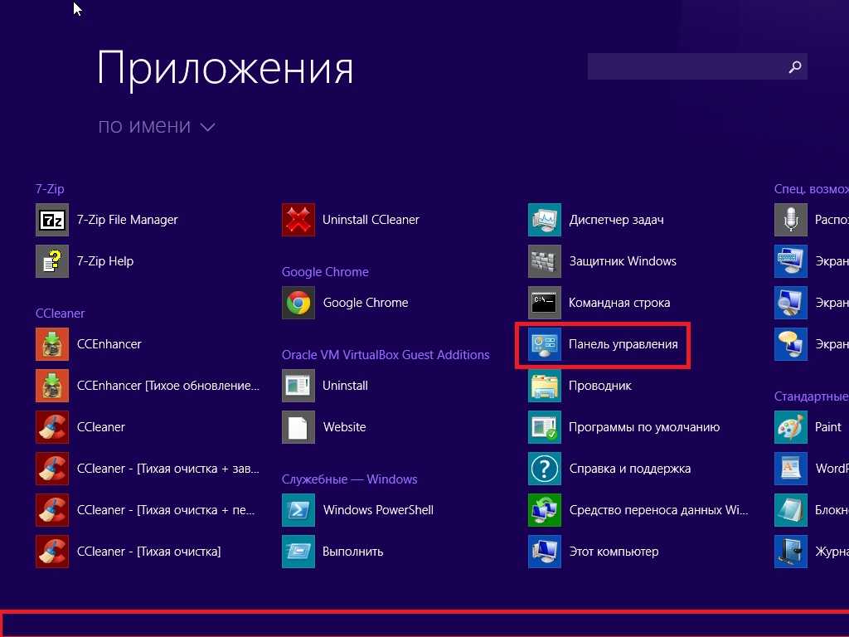Select the 7-Zip group header
Screen dimensions: 849x637
tap(50, 188)
